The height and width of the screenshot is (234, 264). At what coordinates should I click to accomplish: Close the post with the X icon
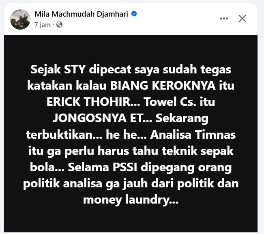point(242,18)
